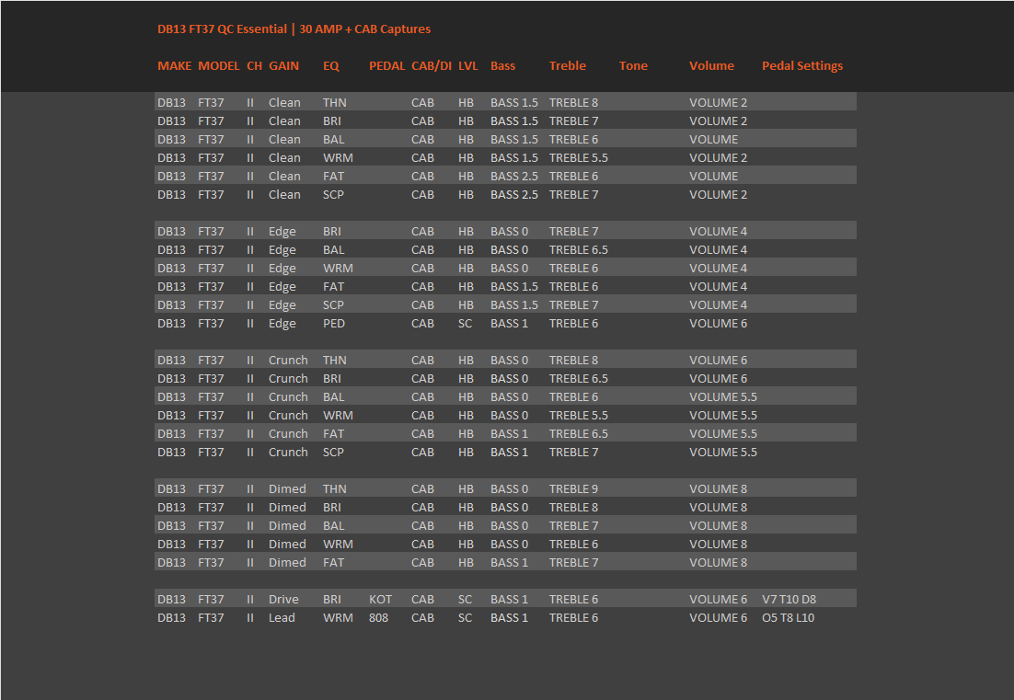Select PED in the Edge group

tap(334, 323)
